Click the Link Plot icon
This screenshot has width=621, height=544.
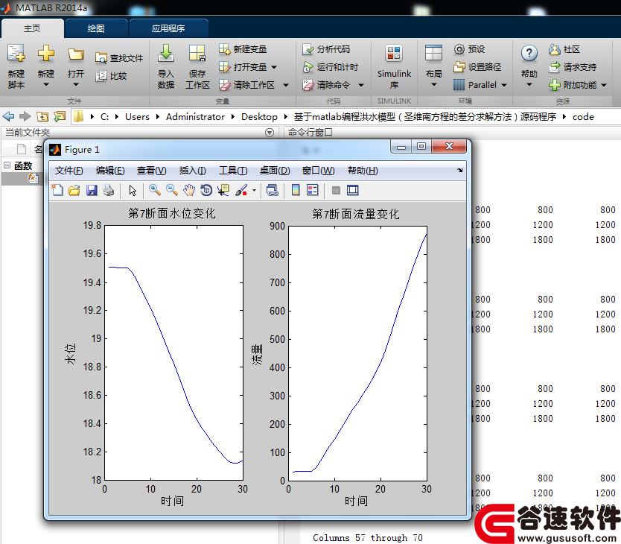pos(272,190)
